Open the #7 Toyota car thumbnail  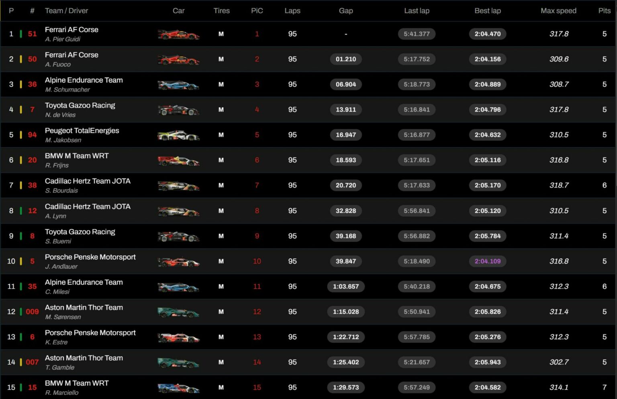(x=179, y=110)
